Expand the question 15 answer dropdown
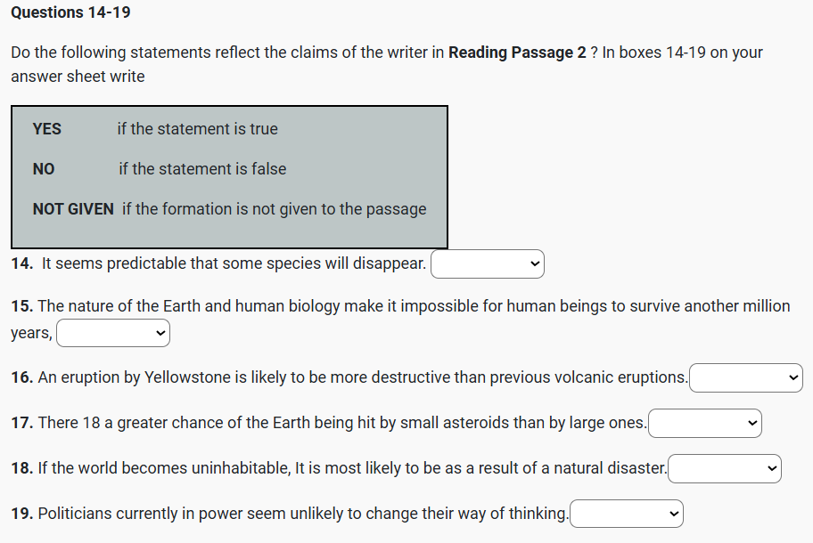 click(x=112, y=334)
